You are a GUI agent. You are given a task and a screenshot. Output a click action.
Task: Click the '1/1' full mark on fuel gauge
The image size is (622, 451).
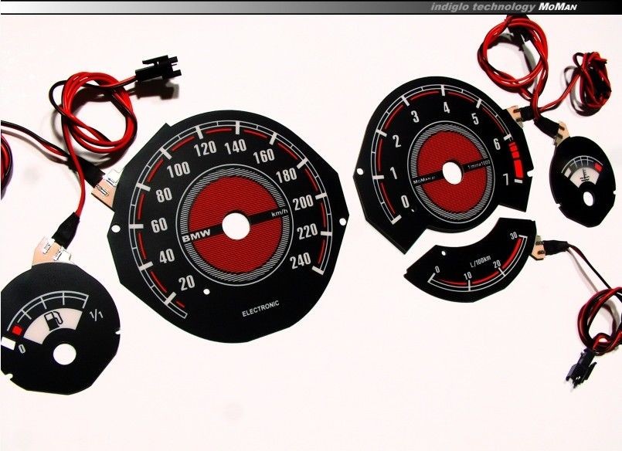click(96, 315)
